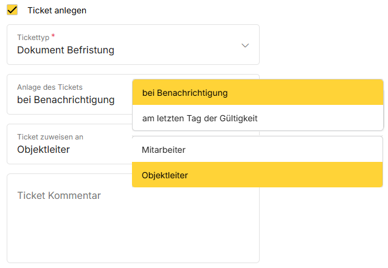
Task: Click the 'Ticket zuweisen an' field label
Action: 50,137
